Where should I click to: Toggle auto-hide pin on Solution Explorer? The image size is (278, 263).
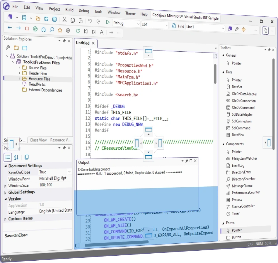pos(64,41)
